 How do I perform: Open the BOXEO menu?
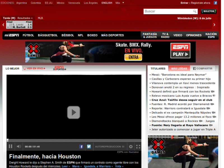click(x=92, y=35)
